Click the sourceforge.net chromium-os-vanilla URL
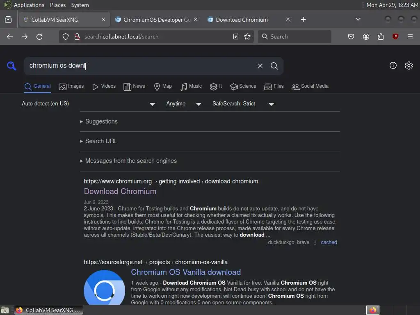The height and width of the screenshot is (315, 420). click(x=155, y=262)
